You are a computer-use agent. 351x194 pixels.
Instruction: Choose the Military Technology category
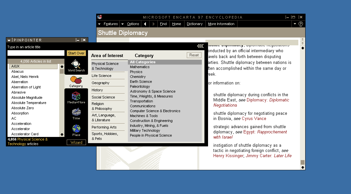(145, 131)
